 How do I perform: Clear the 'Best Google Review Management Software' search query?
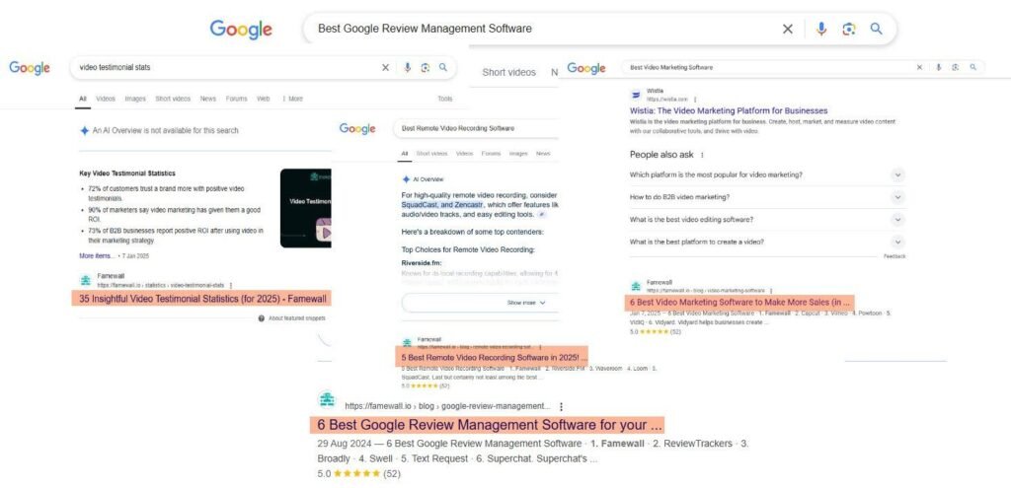coord(787,29)
